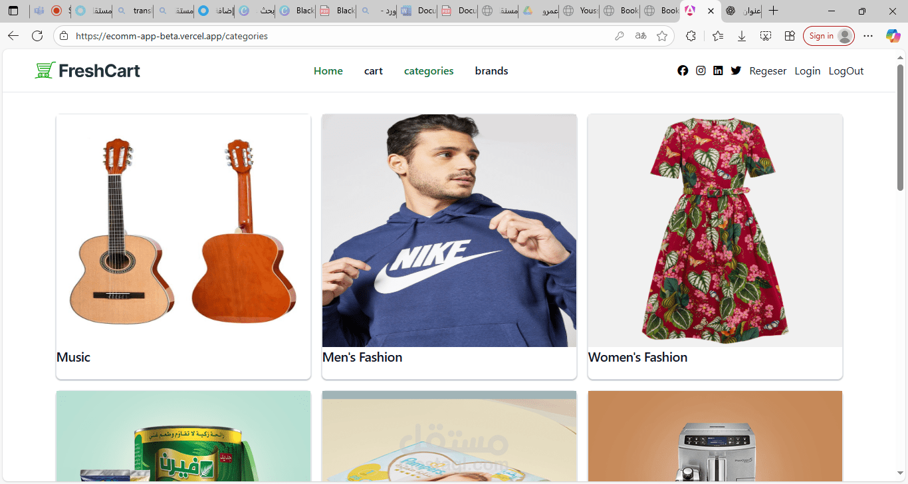
Task: Switch to the Teams tab
Action: tap(39, 11)
